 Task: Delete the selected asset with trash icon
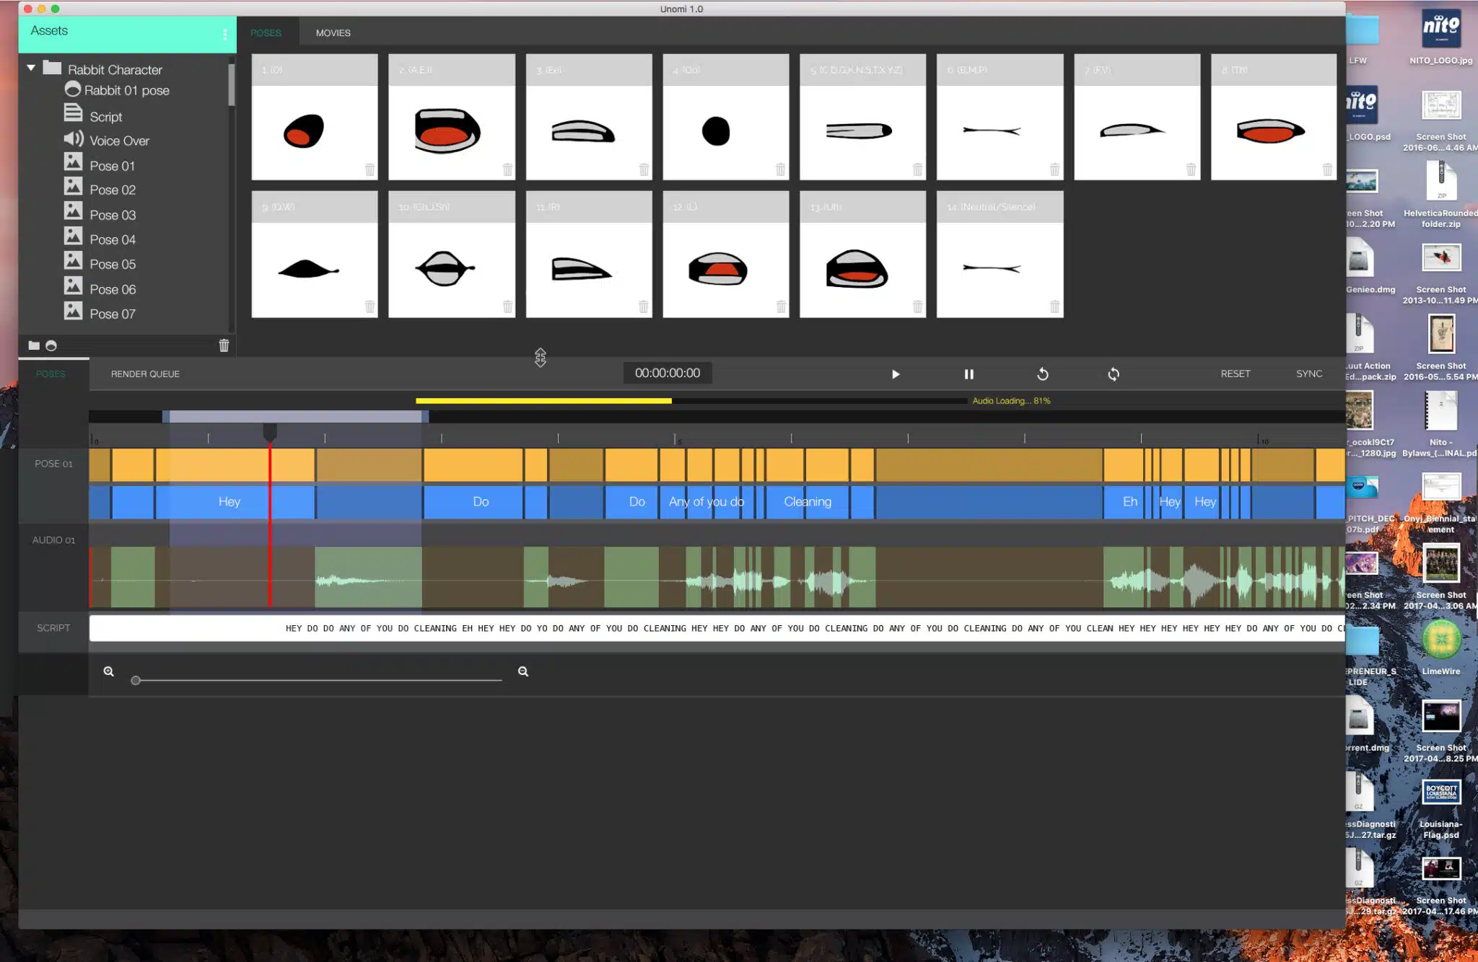click(224, 345)
